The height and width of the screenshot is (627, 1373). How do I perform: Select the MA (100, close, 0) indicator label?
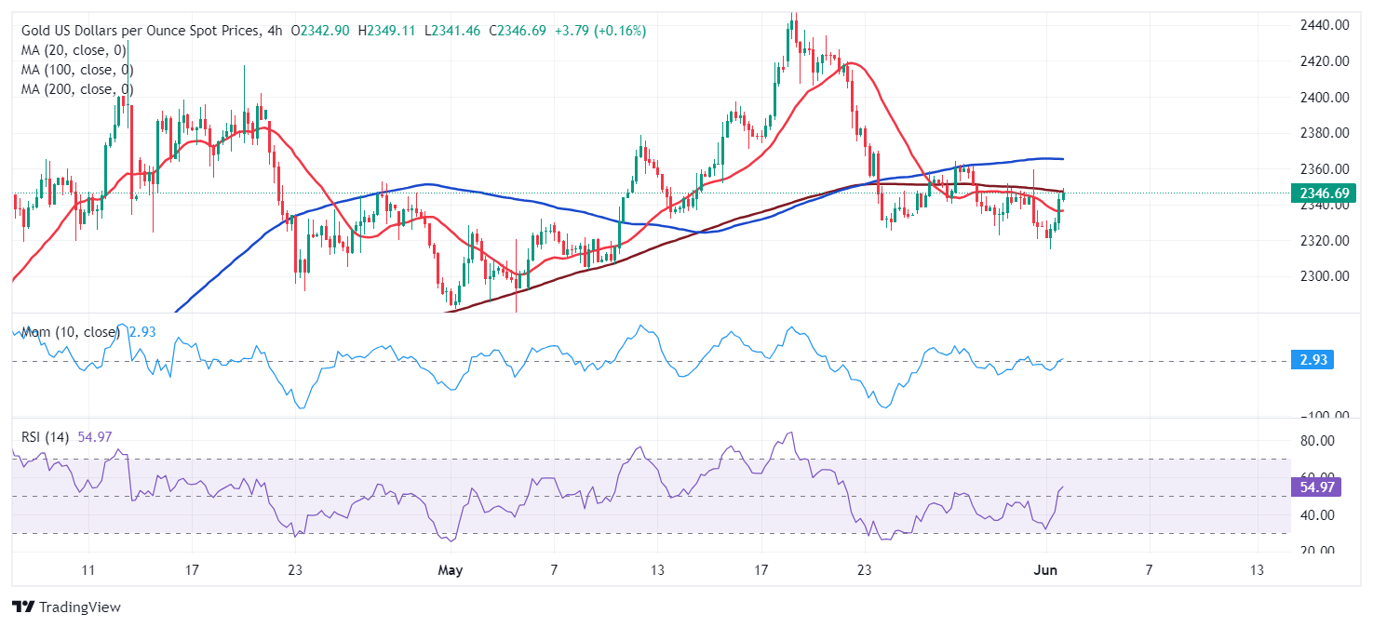77,70
